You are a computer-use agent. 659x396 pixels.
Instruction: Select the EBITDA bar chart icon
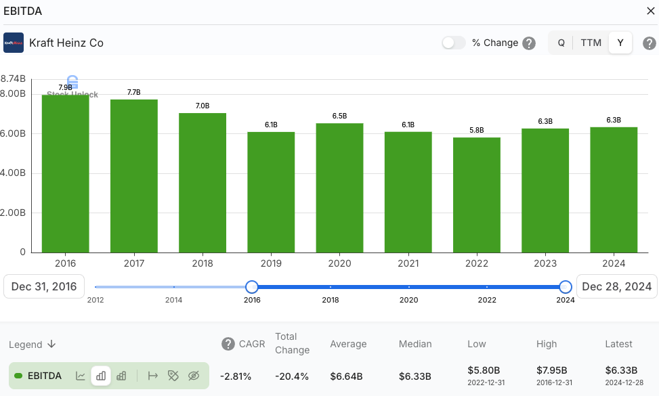[x=101, y=376]
